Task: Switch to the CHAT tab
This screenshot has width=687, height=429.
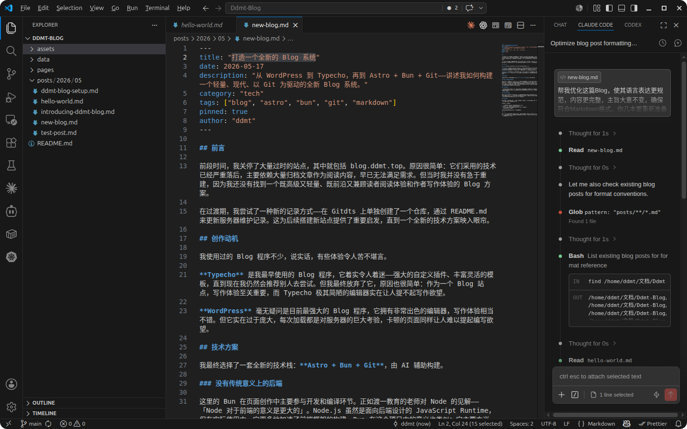Action: (560, 25)
